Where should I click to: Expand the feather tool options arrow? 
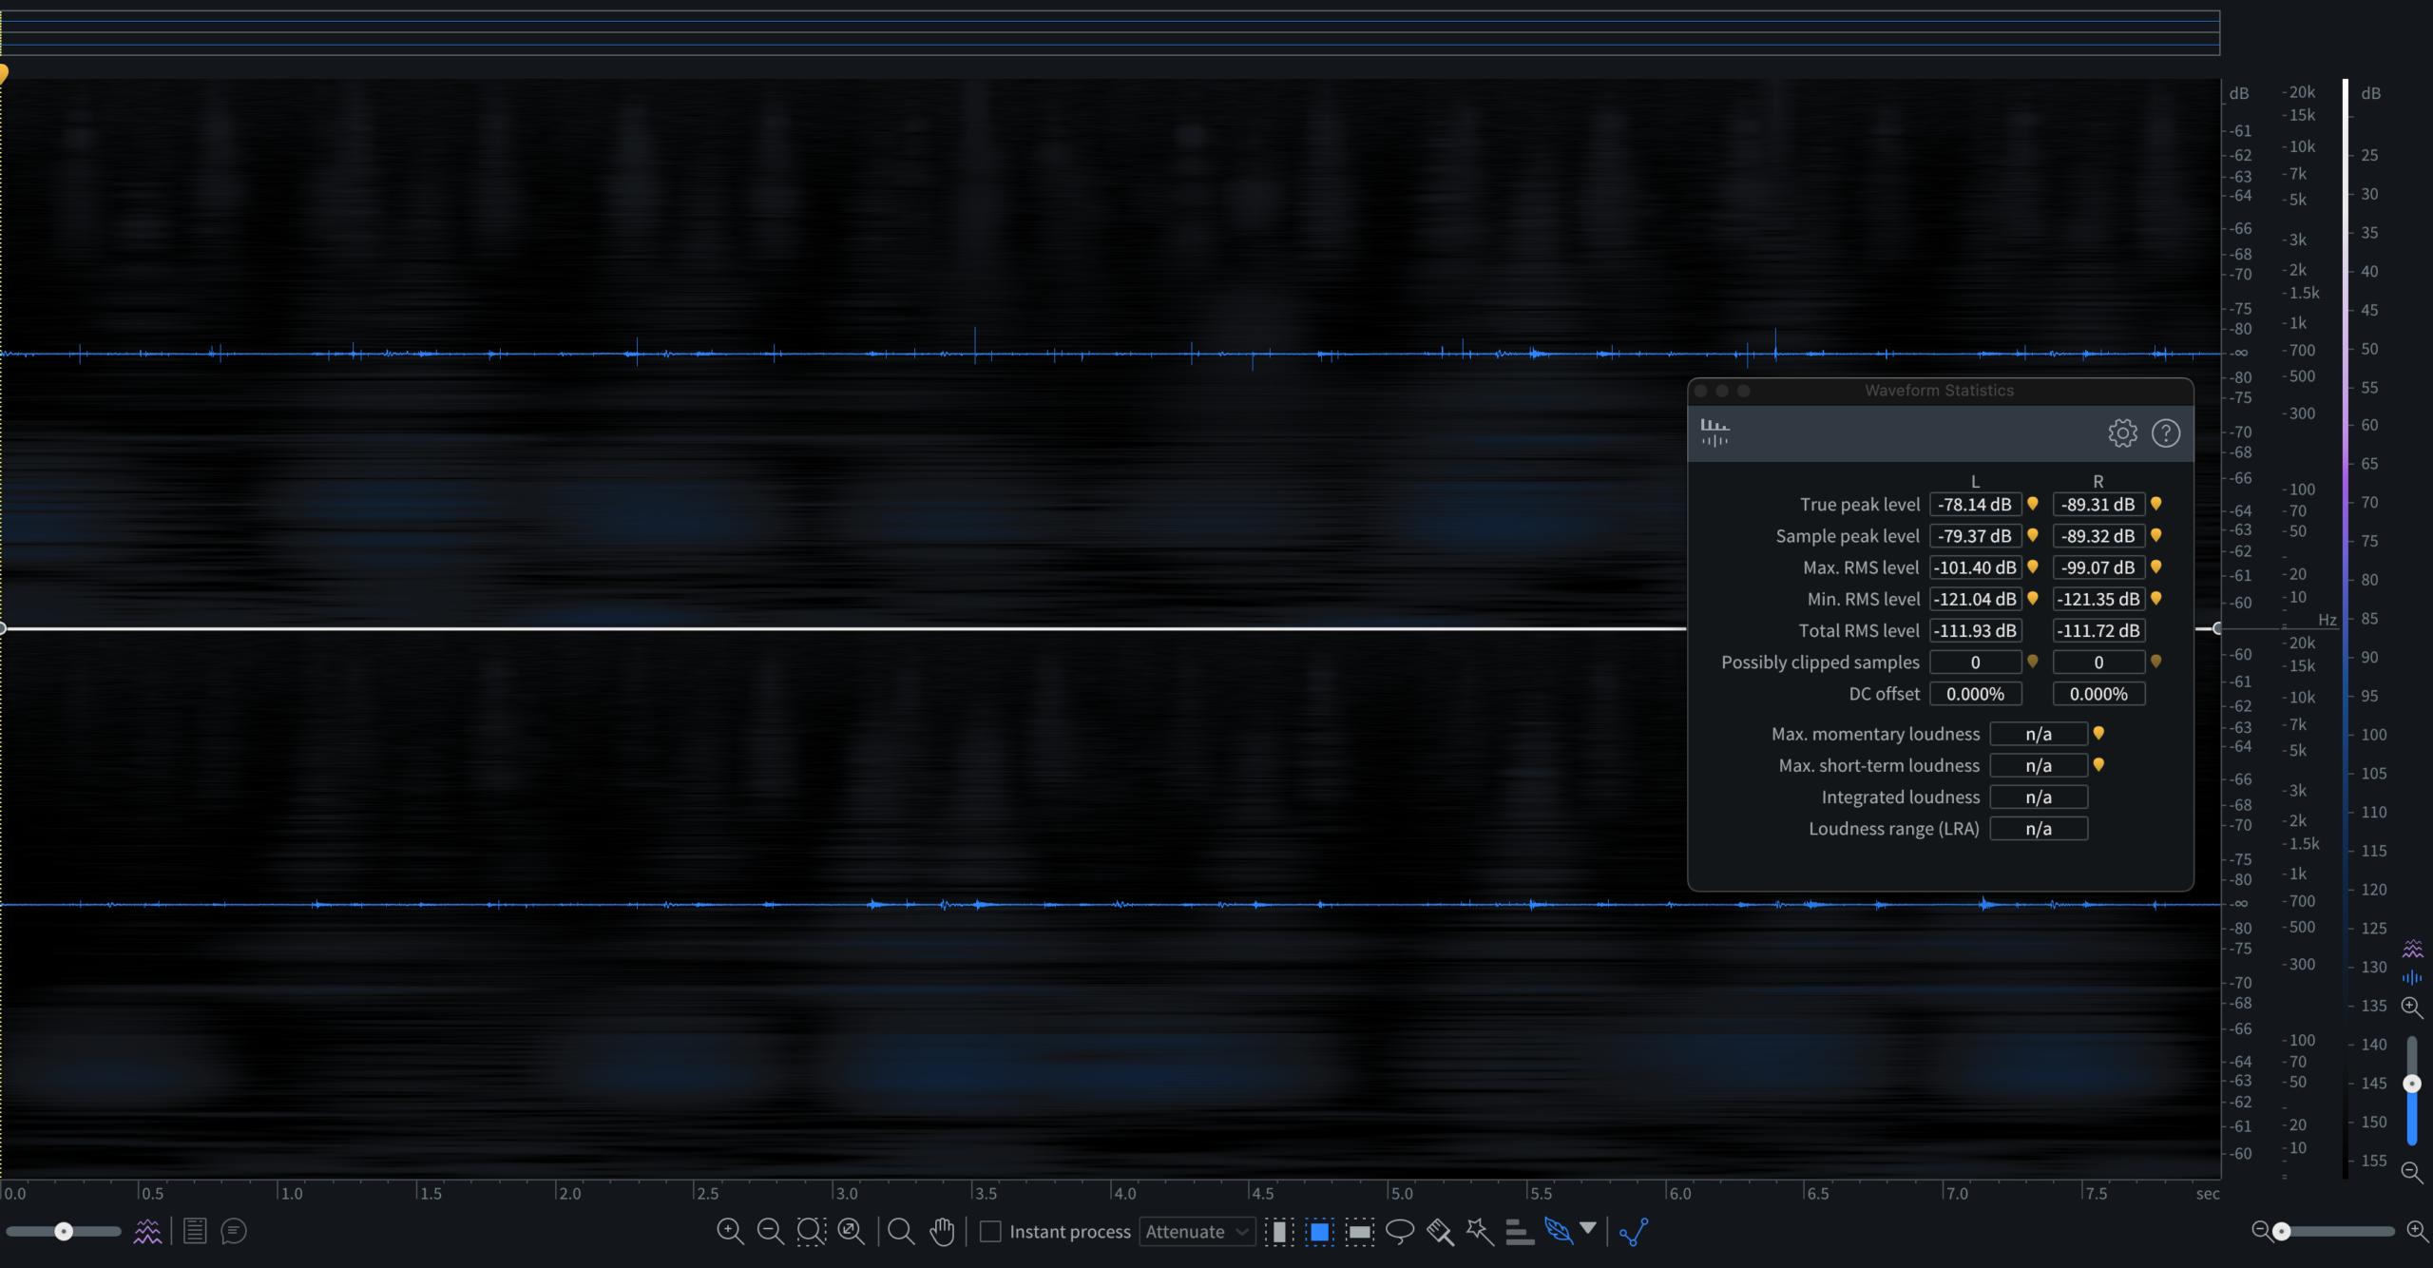[1588, 1228]
